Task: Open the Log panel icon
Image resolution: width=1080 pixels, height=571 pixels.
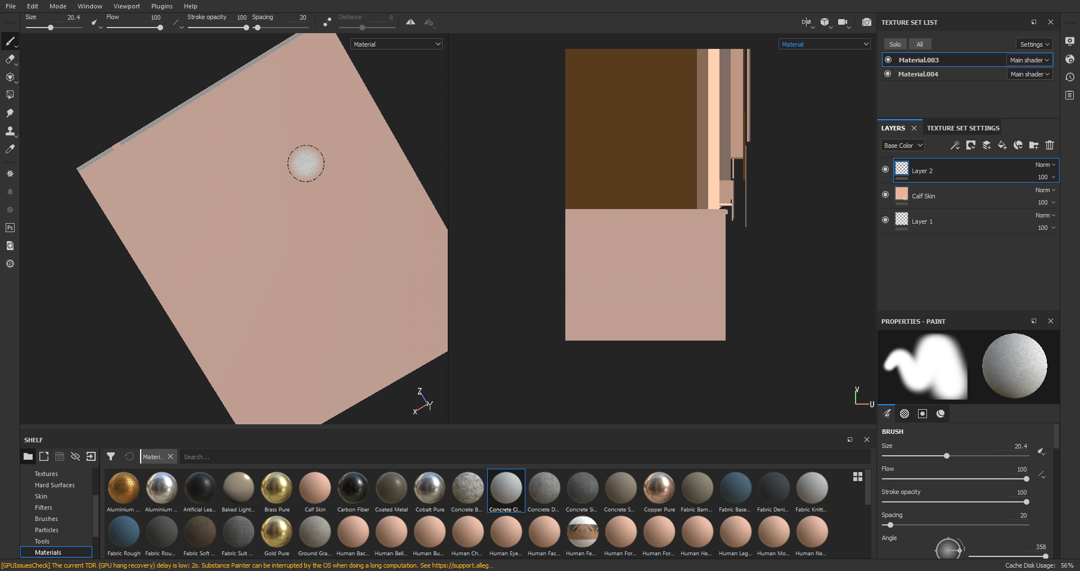Action: coord(1070,95)
